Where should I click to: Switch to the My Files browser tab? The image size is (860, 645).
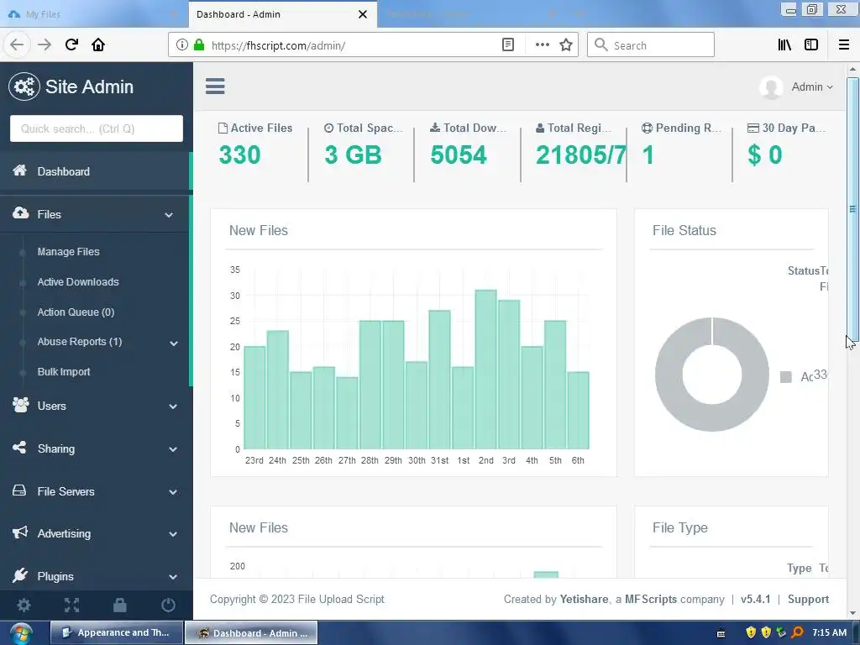(x=93, y=14)
